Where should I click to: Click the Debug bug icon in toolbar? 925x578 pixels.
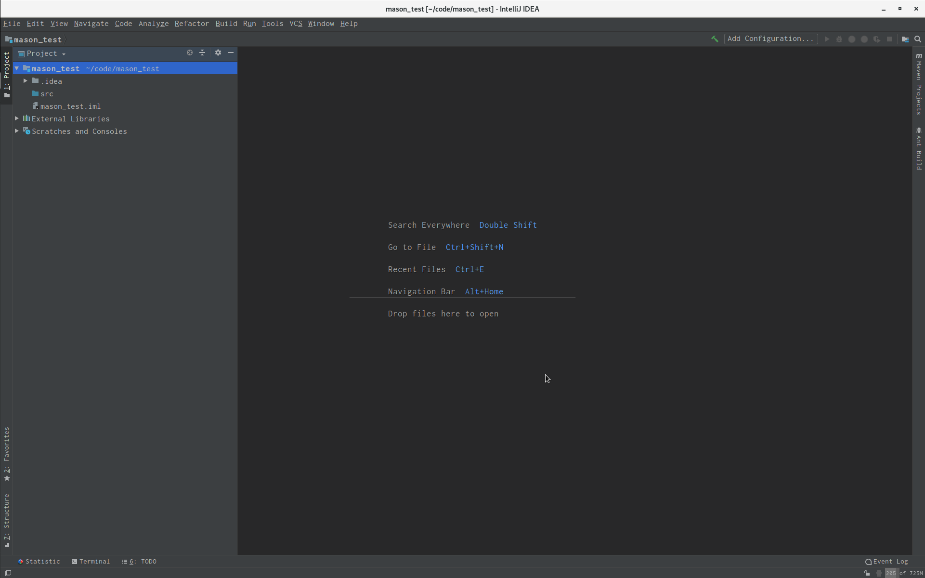click(x=839, y=39)
